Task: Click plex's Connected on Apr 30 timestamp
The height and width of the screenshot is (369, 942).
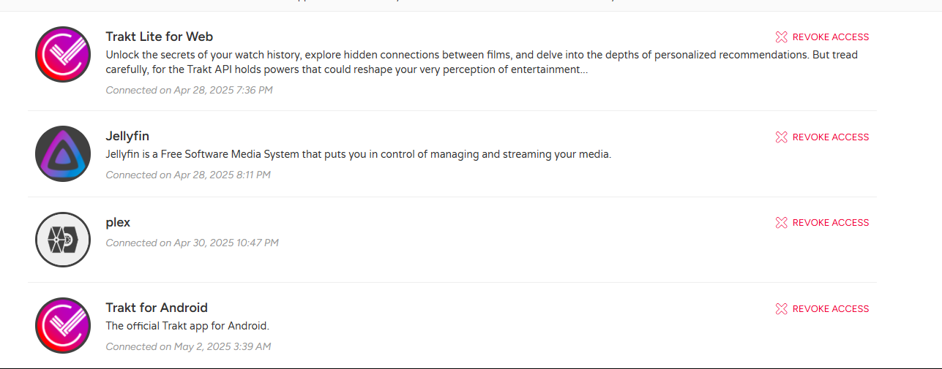Action: click(192, 243)
